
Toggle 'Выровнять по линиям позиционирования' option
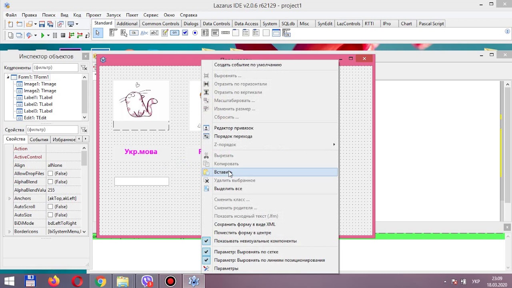point(270,260)
